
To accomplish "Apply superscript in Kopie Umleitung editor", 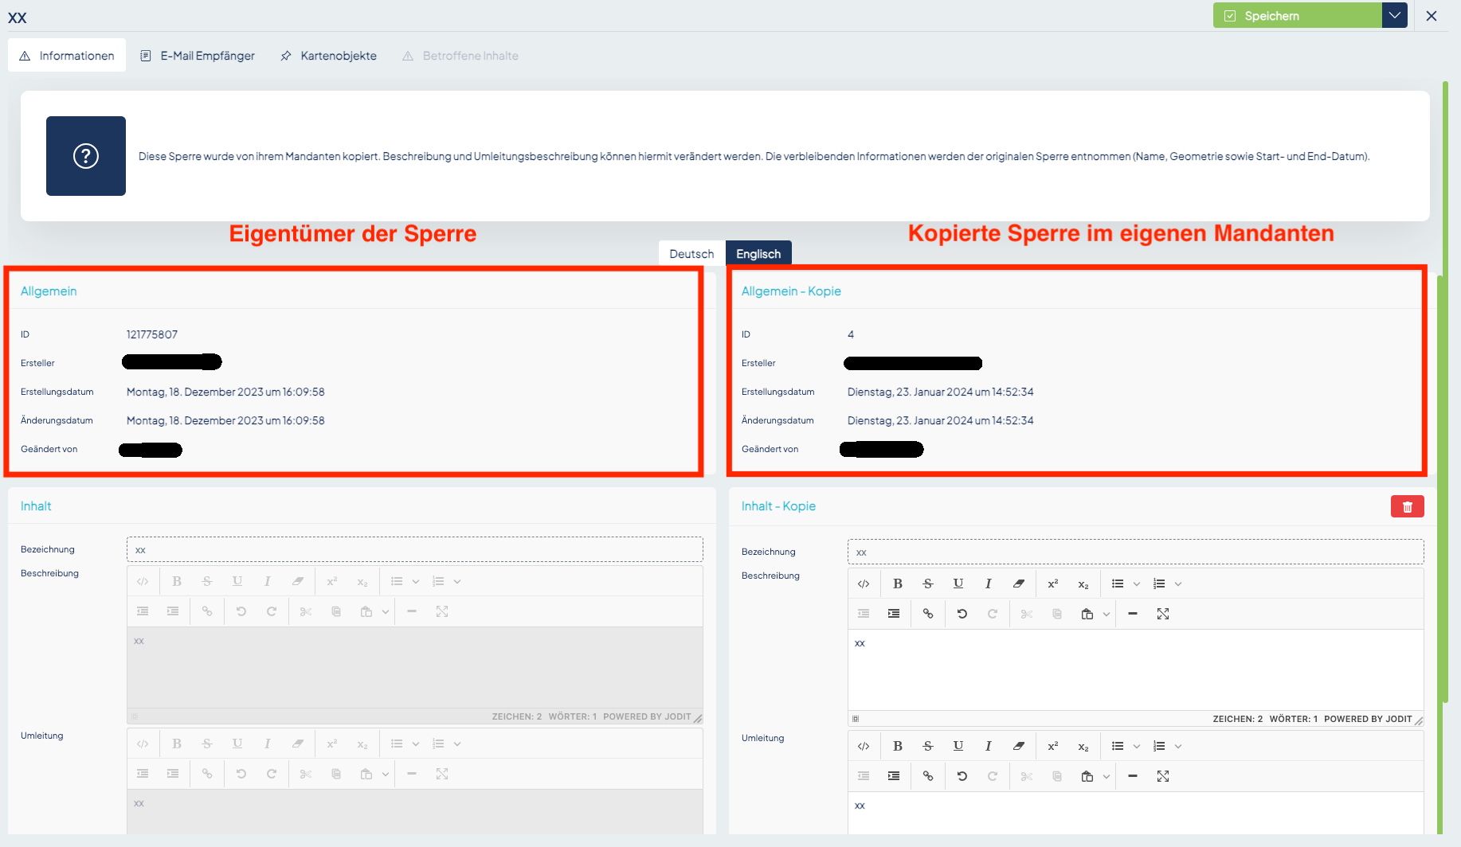I will tap(1053, 746).
